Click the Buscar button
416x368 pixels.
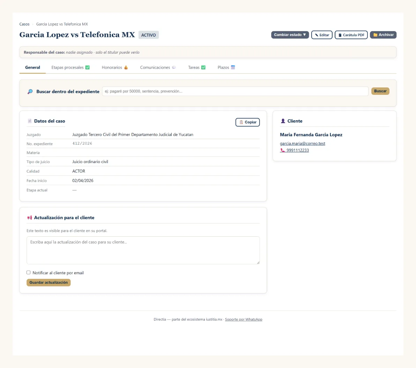pyautogui.click(x=380, y=91)
